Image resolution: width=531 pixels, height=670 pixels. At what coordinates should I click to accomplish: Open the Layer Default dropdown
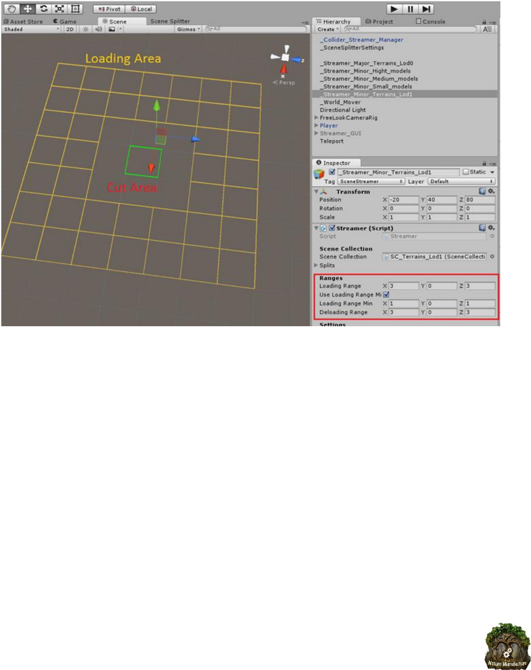click(461, 181)
